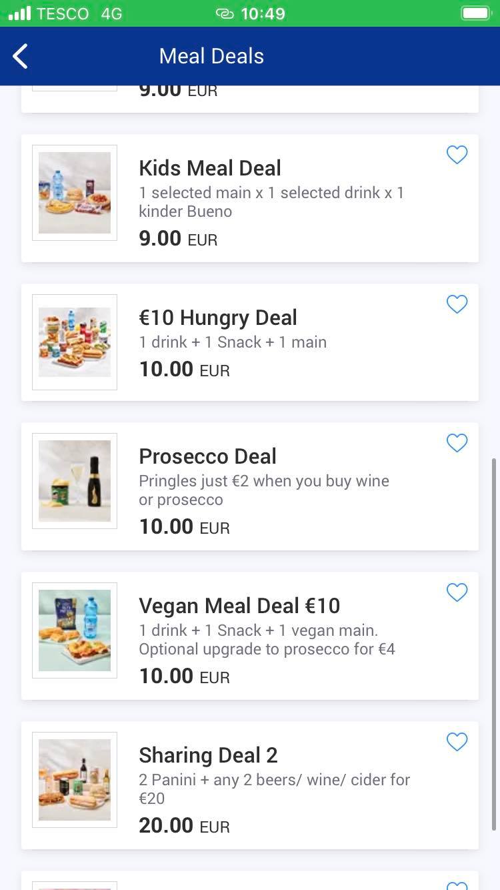The width and height of the screenshot is (500, 890).
Task: Open Kids Meal Deal product image
Action: (x=75, y=193)
